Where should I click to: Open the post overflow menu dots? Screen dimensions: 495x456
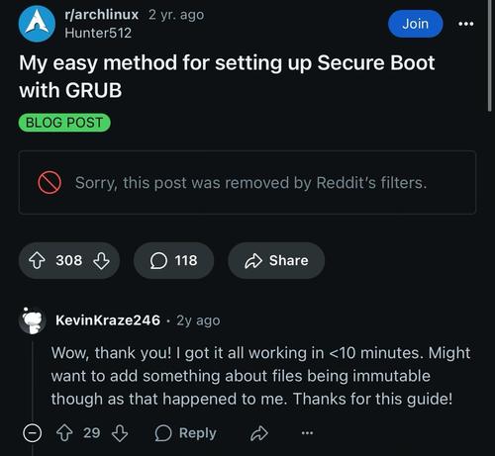tap(466, 24)
